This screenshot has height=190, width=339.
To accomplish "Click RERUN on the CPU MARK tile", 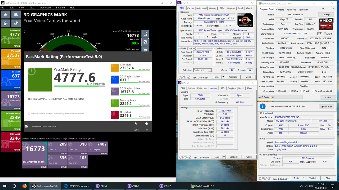I will click(17, 67).
